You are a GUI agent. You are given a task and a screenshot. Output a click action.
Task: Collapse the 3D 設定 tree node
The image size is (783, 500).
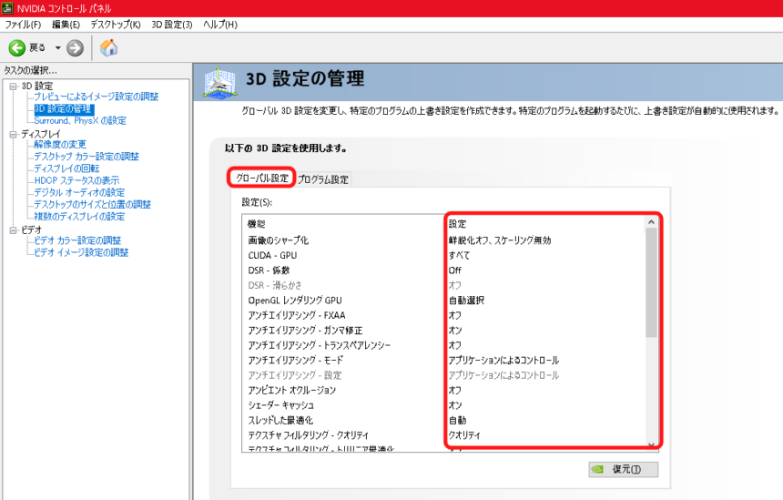point(13,87)
